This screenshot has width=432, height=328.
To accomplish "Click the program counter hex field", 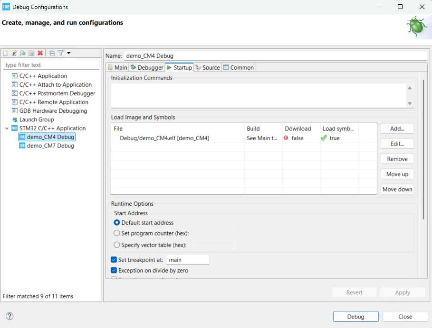I will [x=214, y=233].
